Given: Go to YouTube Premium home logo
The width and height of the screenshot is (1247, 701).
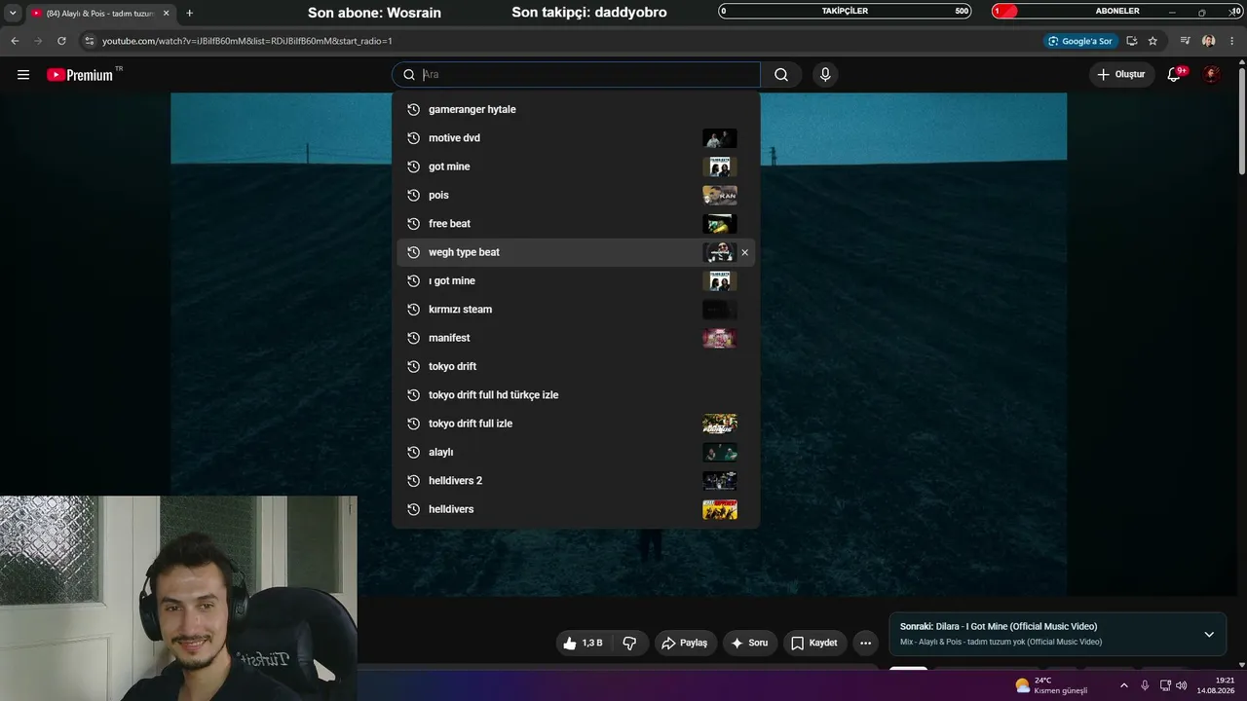Looking at the screenshot, I should click(80, 75).
